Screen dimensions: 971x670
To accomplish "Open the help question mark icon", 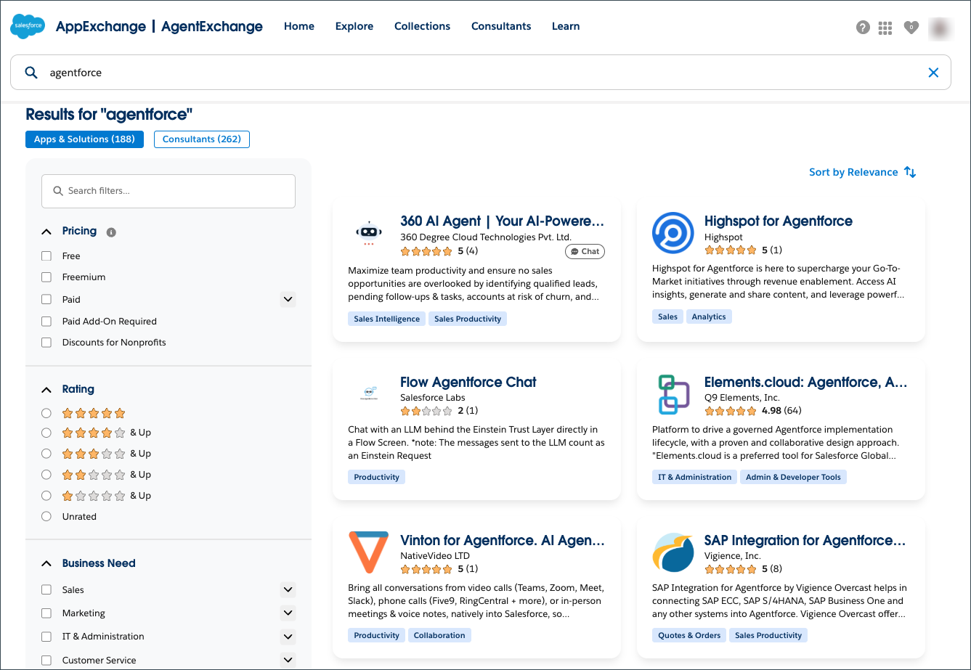I will click(863, 28).
